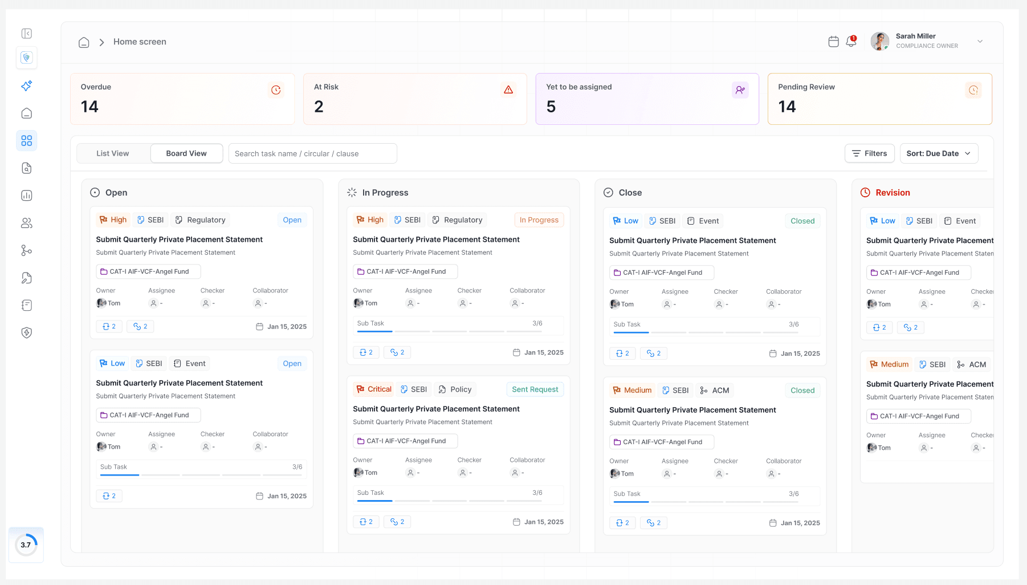Click the sparkle AI assistant sidebar icon

click(27, 86)
